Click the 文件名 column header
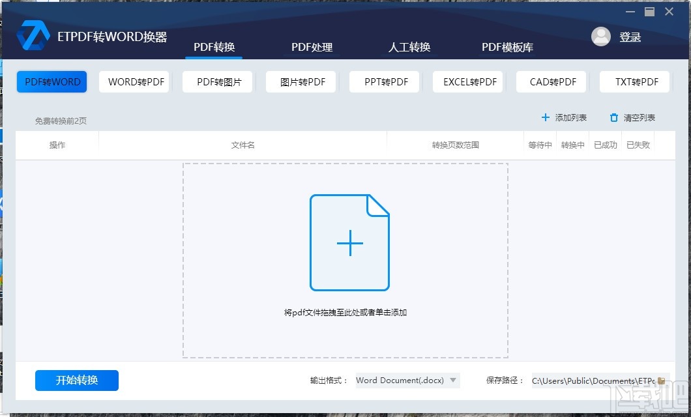The image size is (691, 417). [x=243, y=145]
